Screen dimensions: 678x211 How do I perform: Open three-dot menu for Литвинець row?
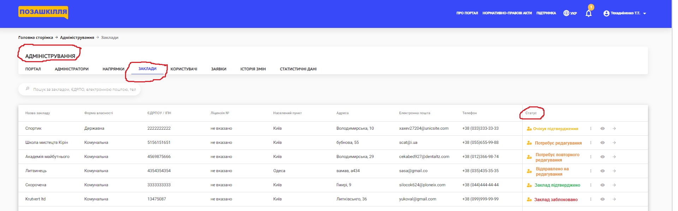(591, 171)
